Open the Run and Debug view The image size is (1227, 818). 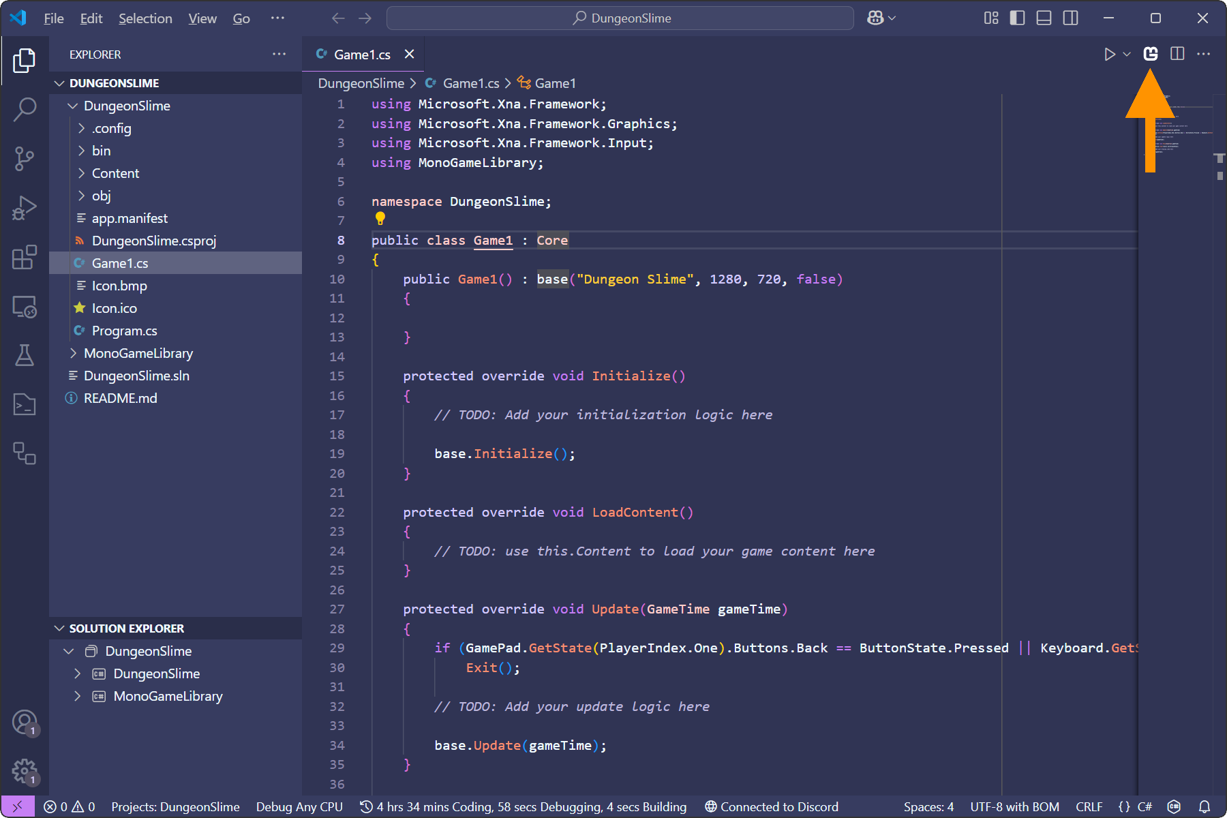point(25,207)
